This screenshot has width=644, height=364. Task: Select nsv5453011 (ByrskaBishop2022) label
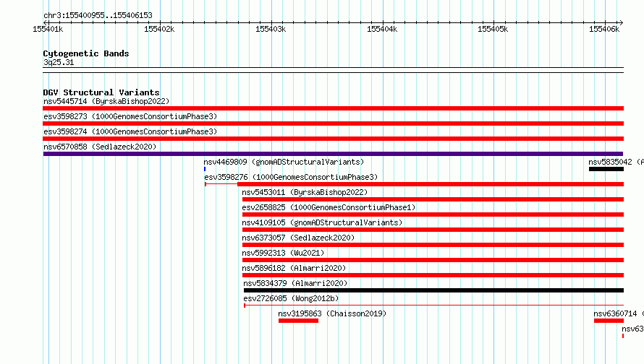(x=305, y=192)
